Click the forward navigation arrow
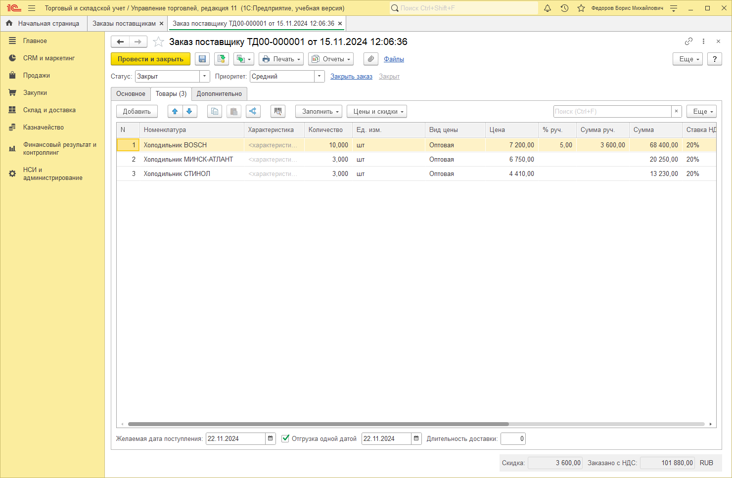 pos(138,42)
